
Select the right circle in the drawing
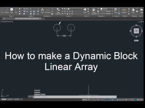coord(71,28)
